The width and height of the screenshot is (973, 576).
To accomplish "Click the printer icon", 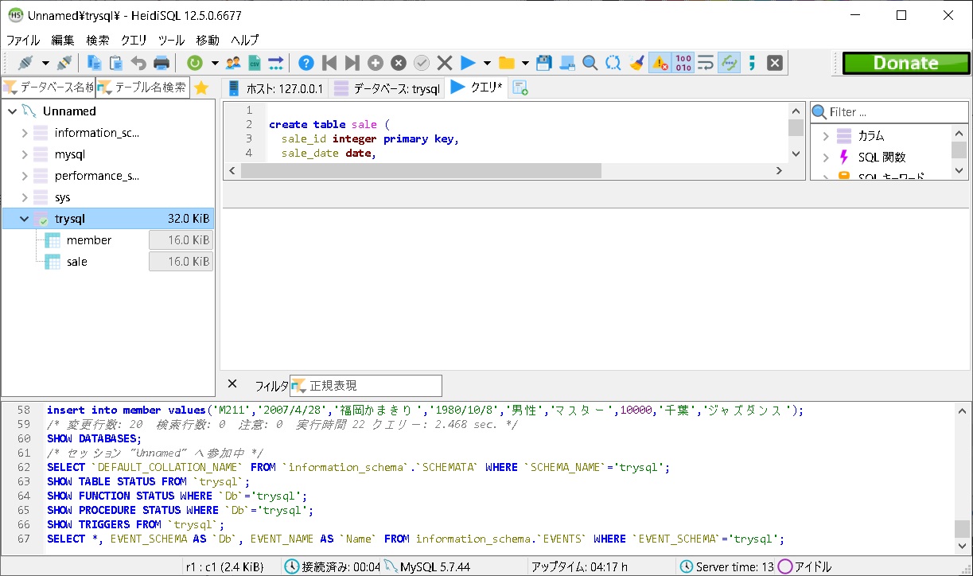I will [x=161, y=63].
